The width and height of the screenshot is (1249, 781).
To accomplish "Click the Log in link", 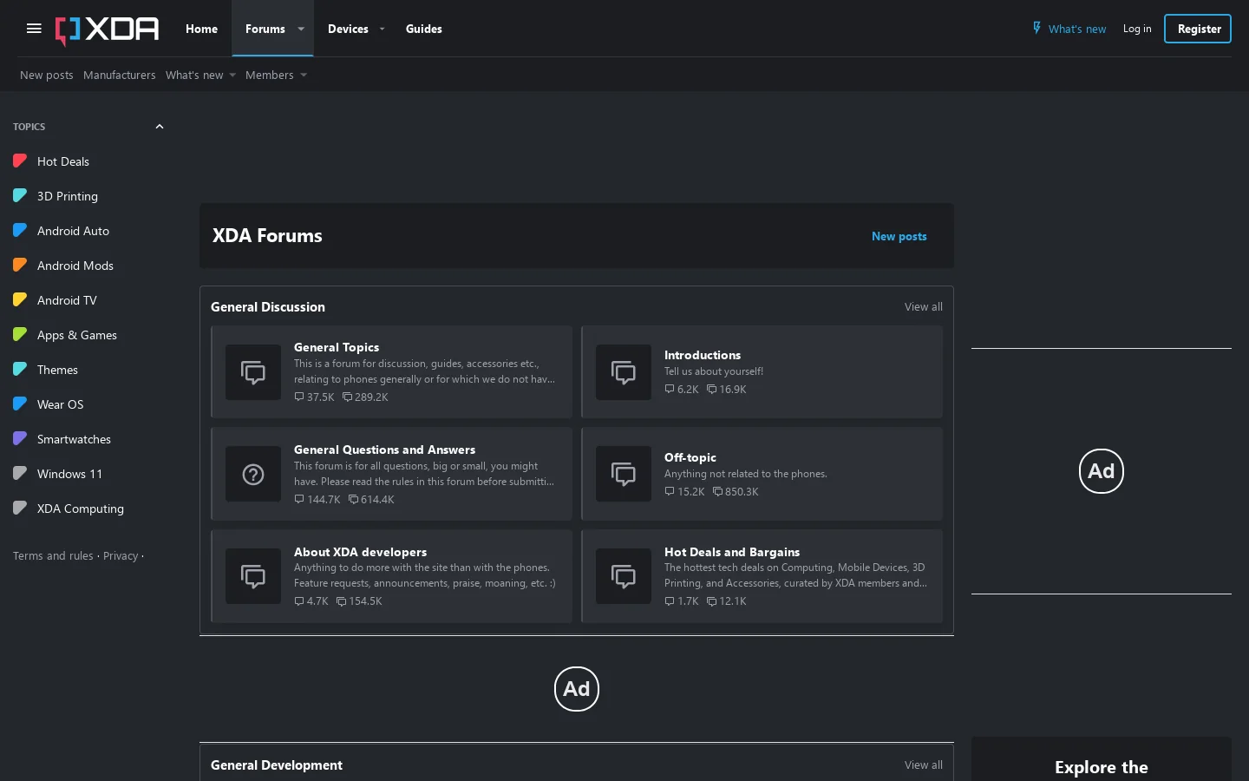I will tap(1137, 29).
